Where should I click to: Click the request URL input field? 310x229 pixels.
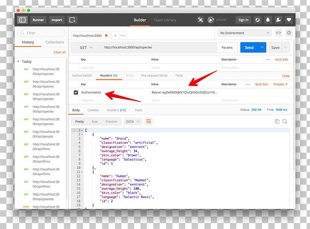[158, 48]
